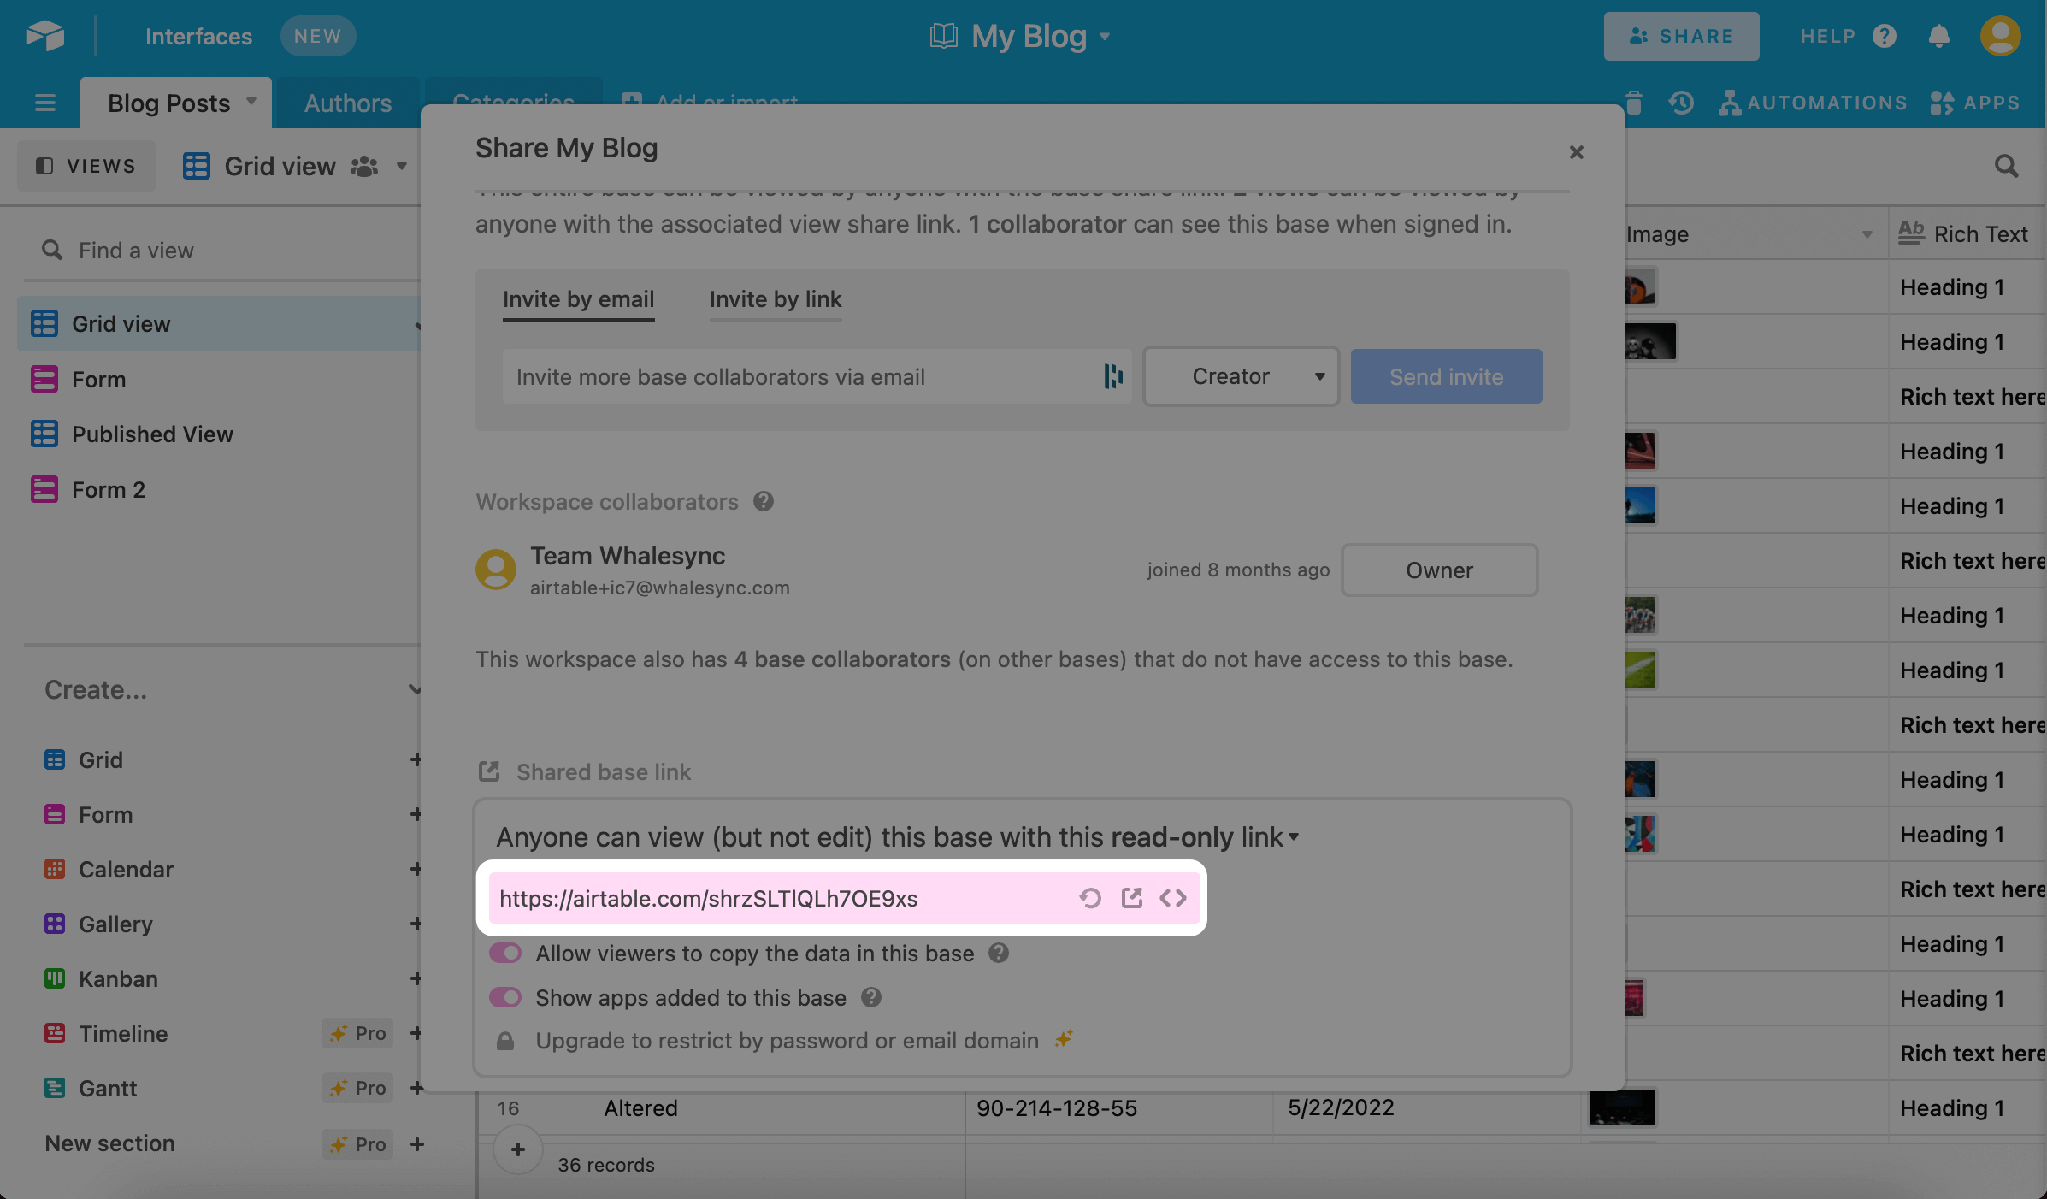Open the Automations panel

[x=1813, y=102]
